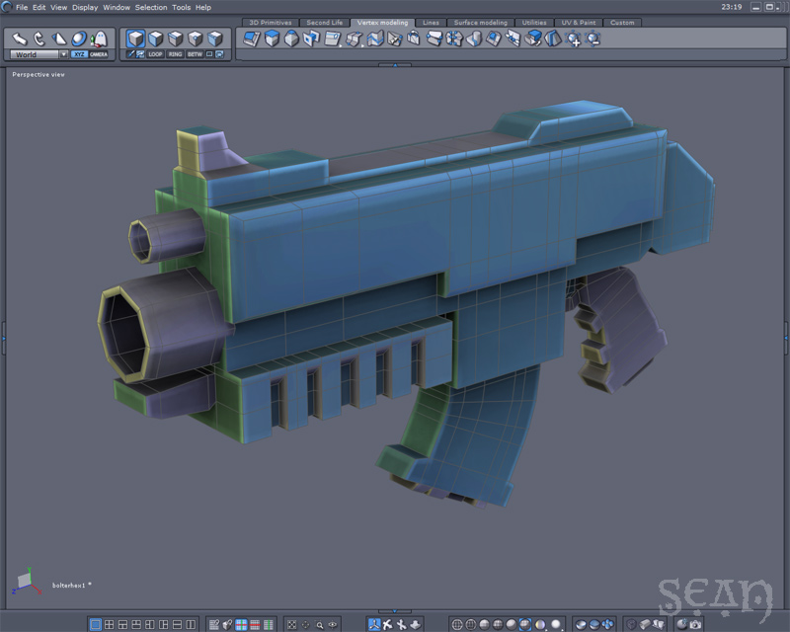Choose the Rotate manipulator tool
This screenshot has height=632, width=790.
(39, 39)
